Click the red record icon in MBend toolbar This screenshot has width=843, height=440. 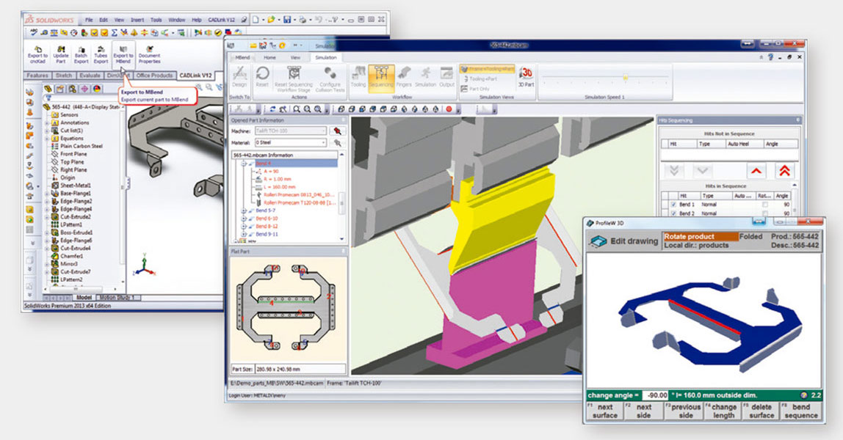coord(449,109)
